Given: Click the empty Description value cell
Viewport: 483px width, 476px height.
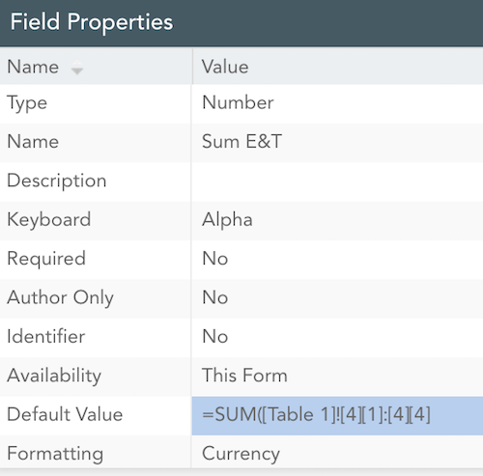Looking at the screenshot, I should [337, 182].
